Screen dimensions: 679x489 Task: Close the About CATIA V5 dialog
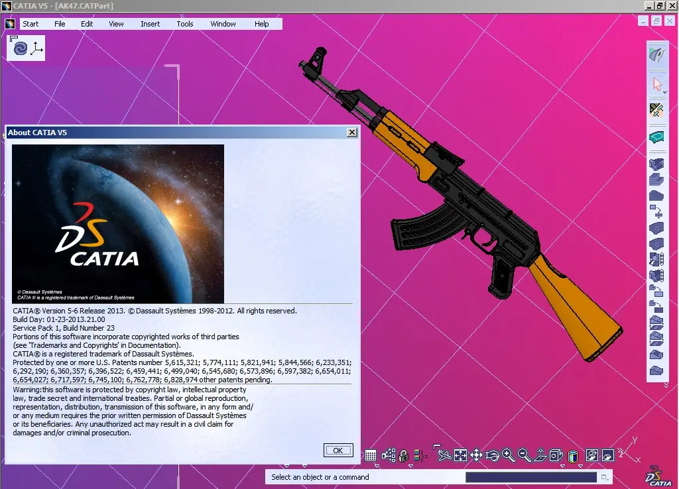point(352,133)
